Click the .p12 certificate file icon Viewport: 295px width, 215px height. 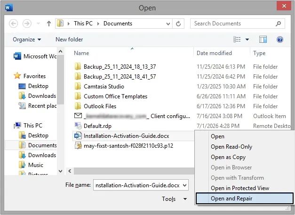coord(78,145)
